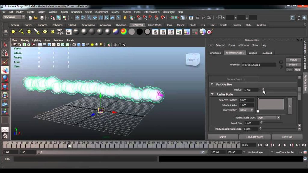Open the nDynamics menu set dropdown
The image size is (308, 173).
tap(14, 17)
